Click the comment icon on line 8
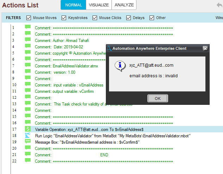The width and height of the screenshot is (223, 174). pos(28,71)
